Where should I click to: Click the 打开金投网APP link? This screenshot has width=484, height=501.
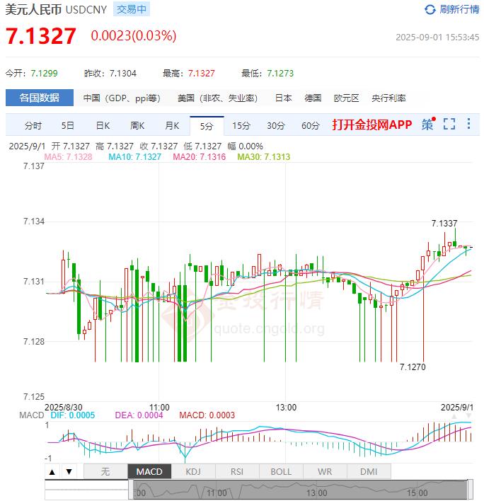pyautogui.click(x=372, y=125)
